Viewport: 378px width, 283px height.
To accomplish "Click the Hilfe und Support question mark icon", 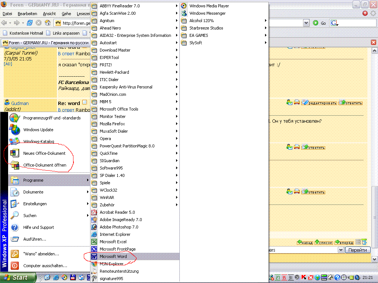I will pos(15,227).
